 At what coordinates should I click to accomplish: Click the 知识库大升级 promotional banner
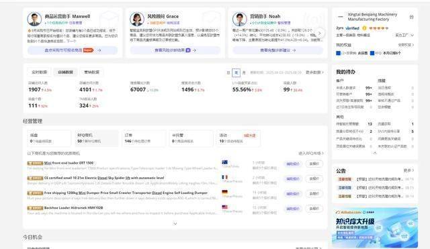click(375, 228)
